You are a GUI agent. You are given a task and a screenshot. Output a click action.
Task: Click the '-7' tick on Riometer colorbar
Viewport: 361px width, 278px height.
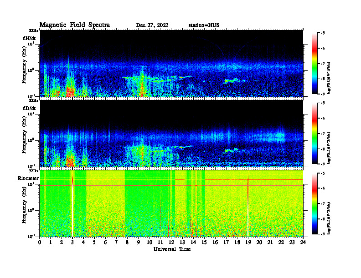(x=323, y=204)
